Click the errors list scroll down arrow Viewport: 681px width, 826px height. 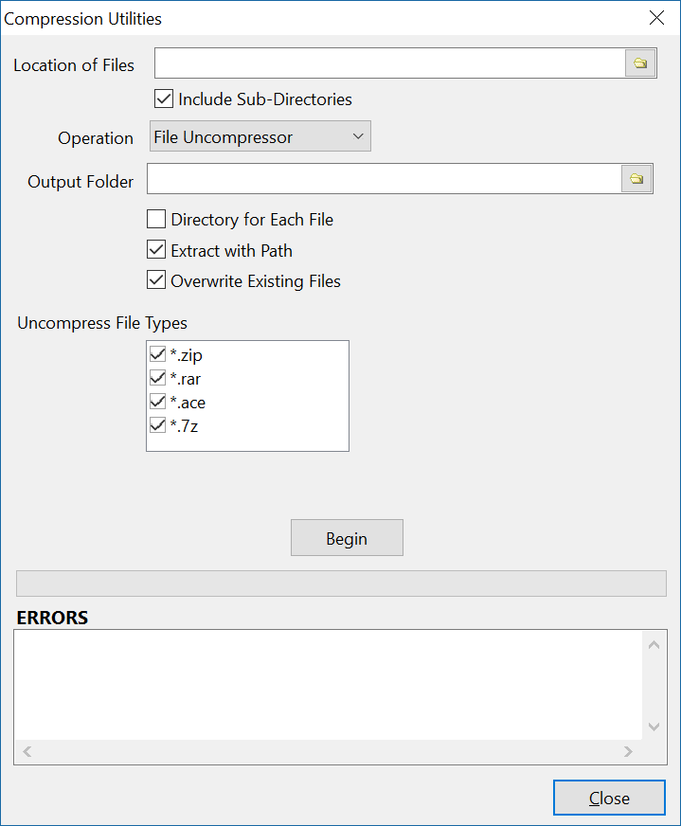click(654, 727)
